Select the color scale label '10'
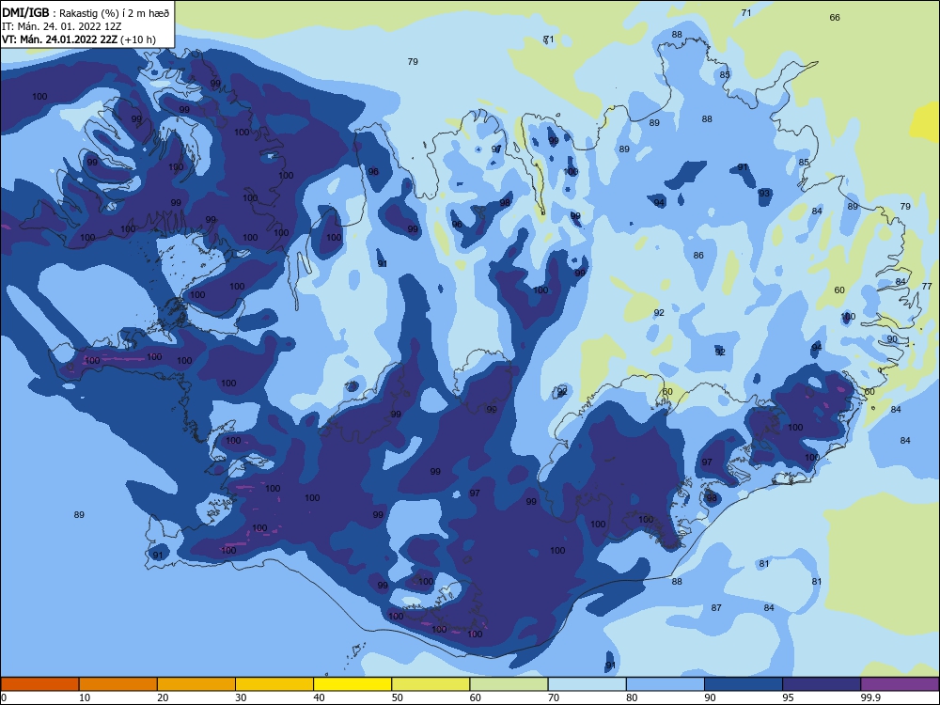This screenshot has width=940, height=705. point(85,697)
